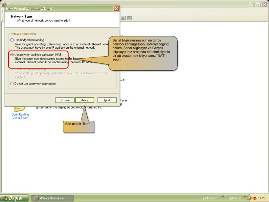Cancel the wizard with İptal
The image size is (269, 202).
tap(107, 100)
